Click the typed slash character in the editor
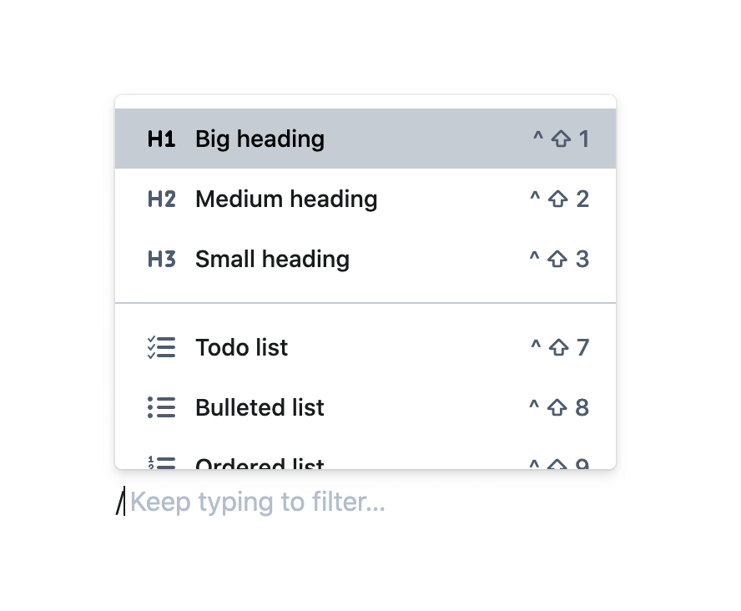 click(x=119, y=502)
